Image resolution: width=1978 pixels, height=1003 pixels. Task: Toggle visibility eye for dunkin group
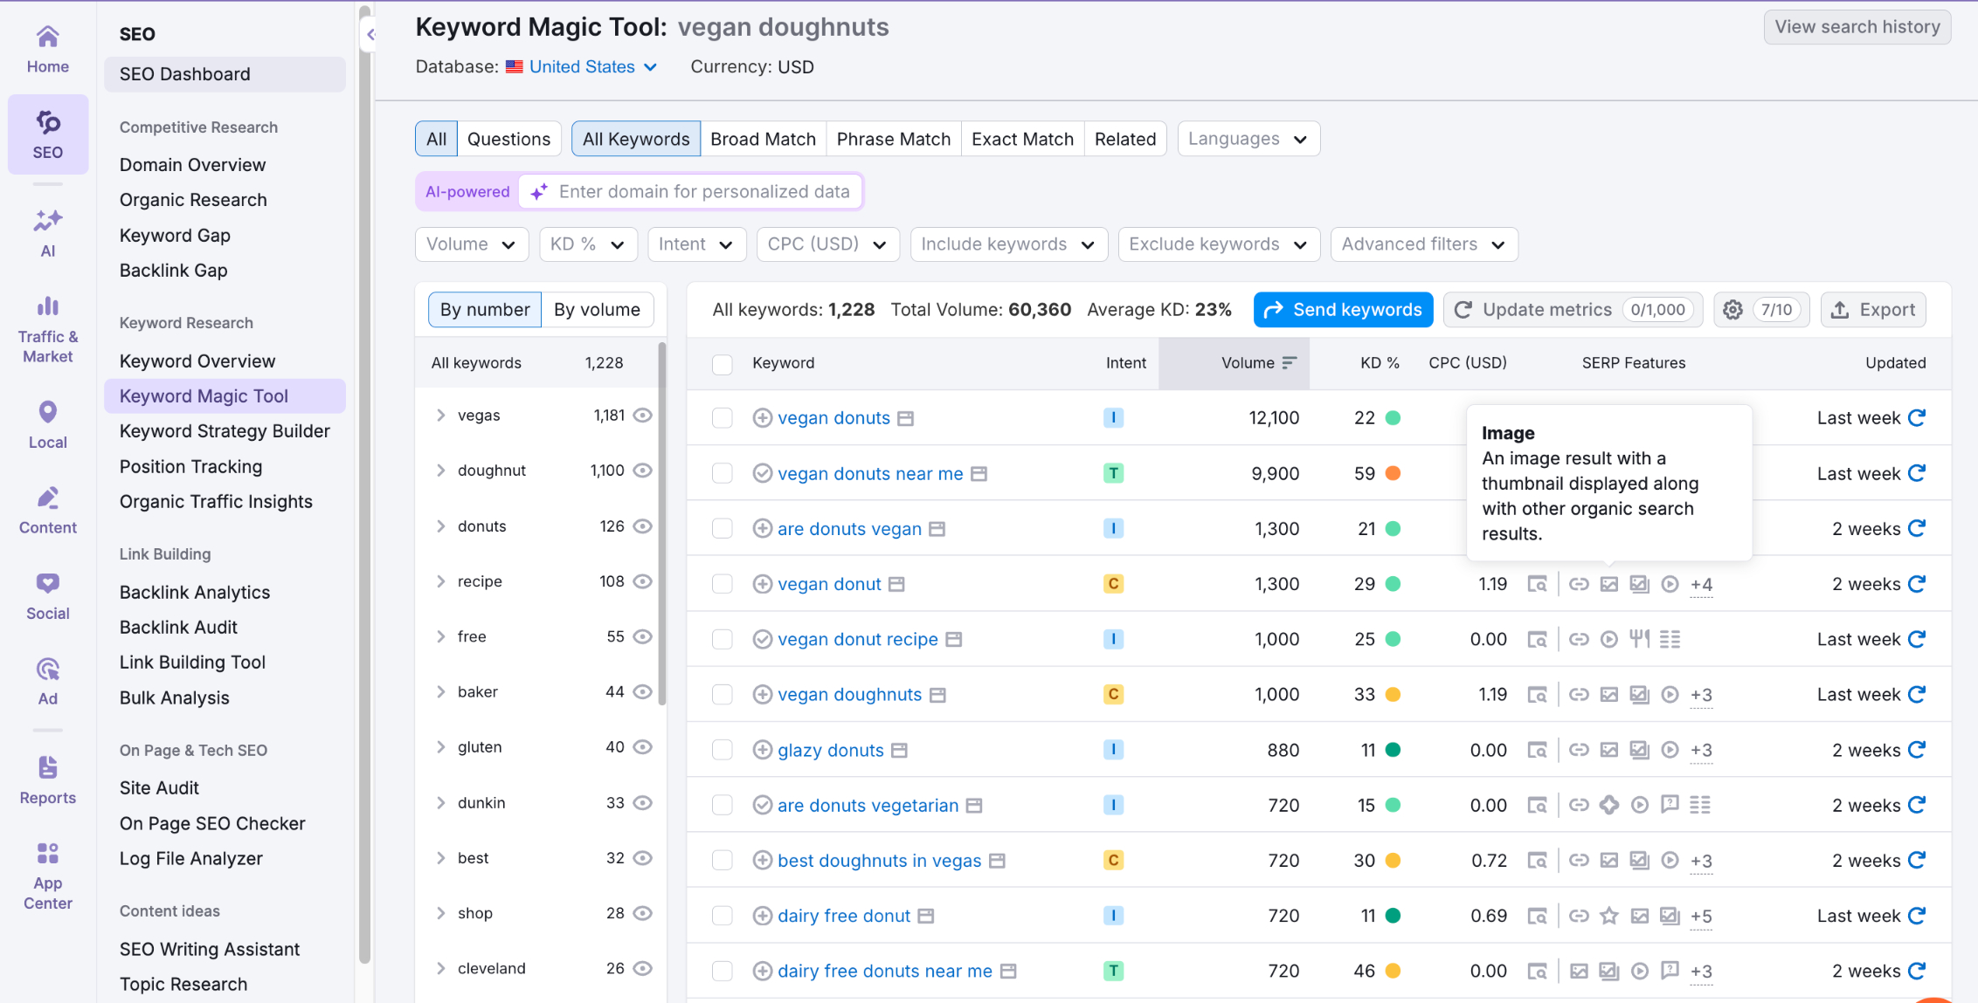click(x=643, y=803)
